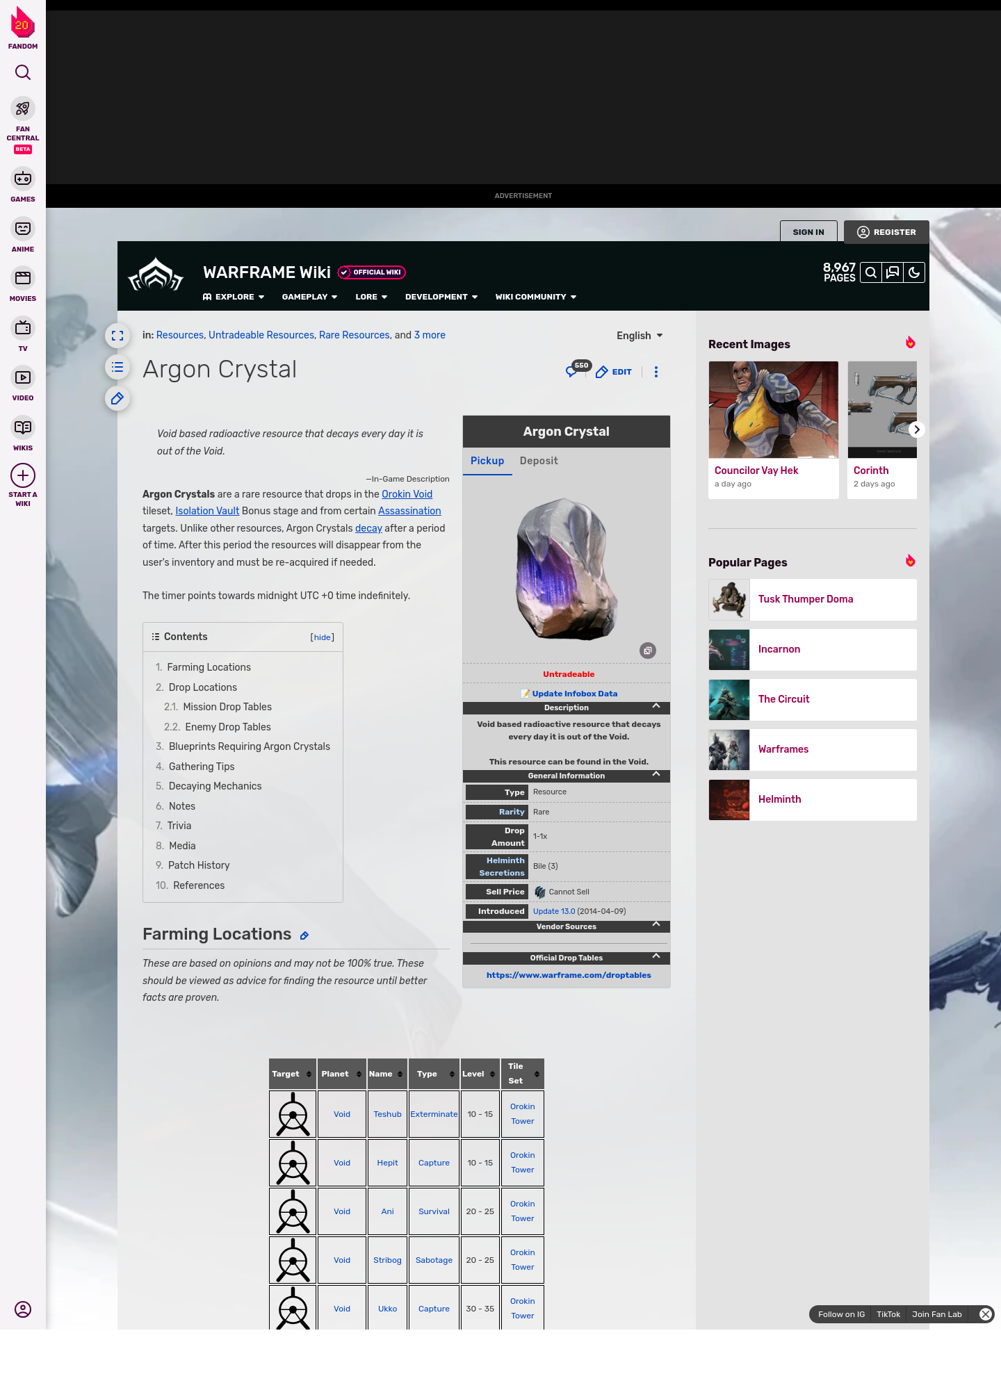Open the Helminth popular page
Viewport: 1001px width, 1390px height.
(x=813, y=800)
